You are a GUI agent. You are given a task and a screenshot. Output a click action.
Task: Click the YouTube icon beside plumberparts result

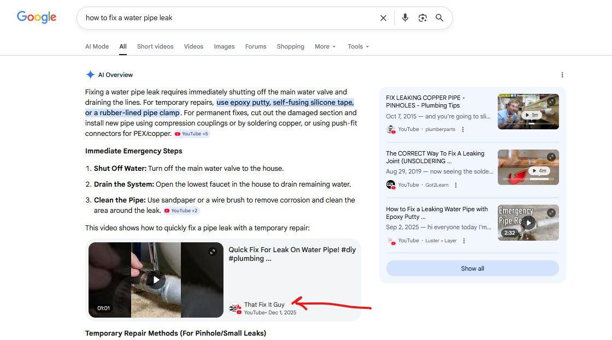coord(391,129)
